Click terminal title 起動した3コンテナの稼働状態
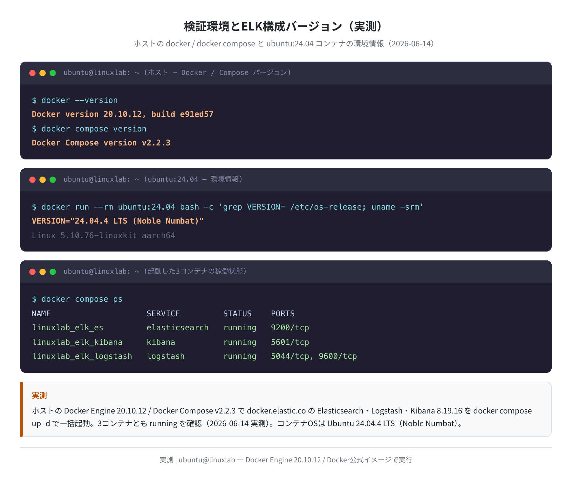 pyautogui.click(x=155, y=272)
